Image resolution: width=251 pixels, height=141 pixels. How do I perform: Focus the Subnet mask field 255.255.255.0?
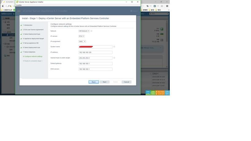click(95, 58)
